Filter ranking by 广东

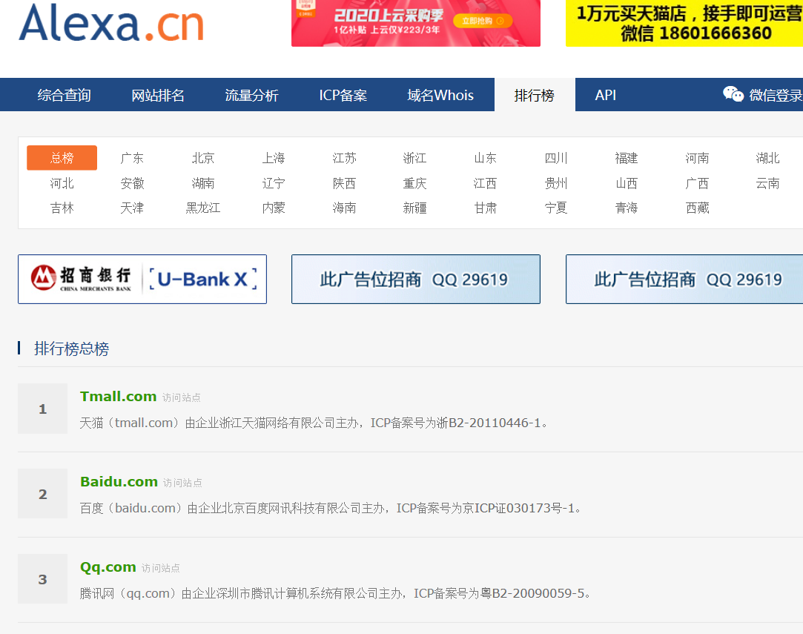coord(132,158)
